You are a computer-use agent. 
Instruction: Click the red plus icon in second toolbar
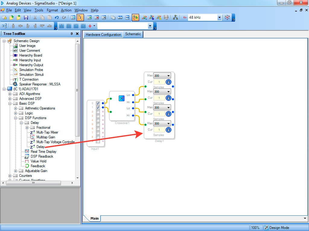click(90, 26)
